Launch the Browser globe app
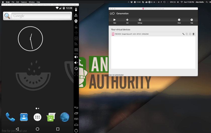This screenshot has height=133, width=211. coord(65,117)
